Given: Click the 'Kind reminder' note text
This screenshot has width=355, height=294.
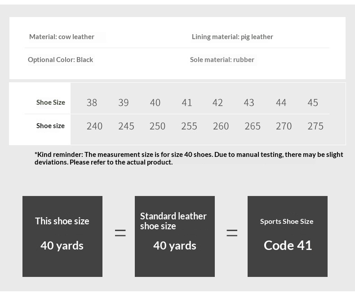Looking at the screenshot, I should click(189, 158).
